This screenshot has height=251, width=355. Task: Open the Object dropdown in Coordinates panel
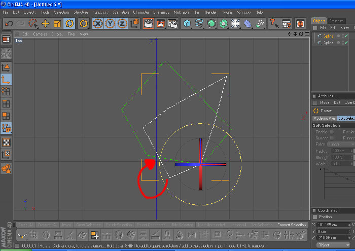[333, 245]
